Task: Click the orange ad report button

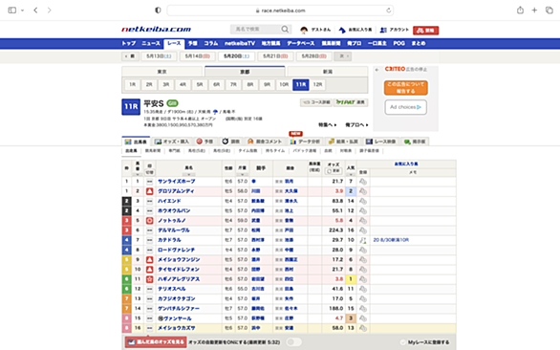Action: click(x=406, y=88)
